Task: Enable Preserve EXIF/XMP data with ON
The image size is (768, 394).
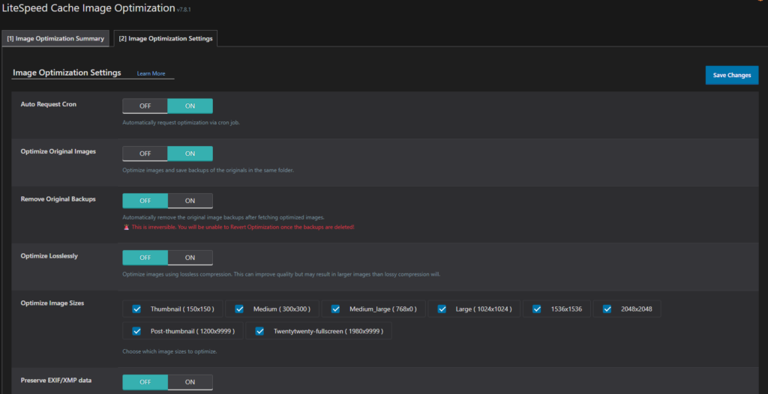Action: click(x=190, y=382)
